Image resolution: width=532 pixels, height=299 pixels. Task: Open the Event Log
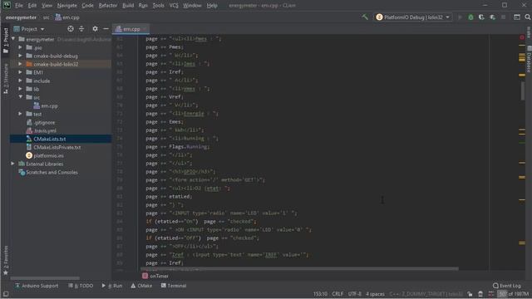click(506, 286)
